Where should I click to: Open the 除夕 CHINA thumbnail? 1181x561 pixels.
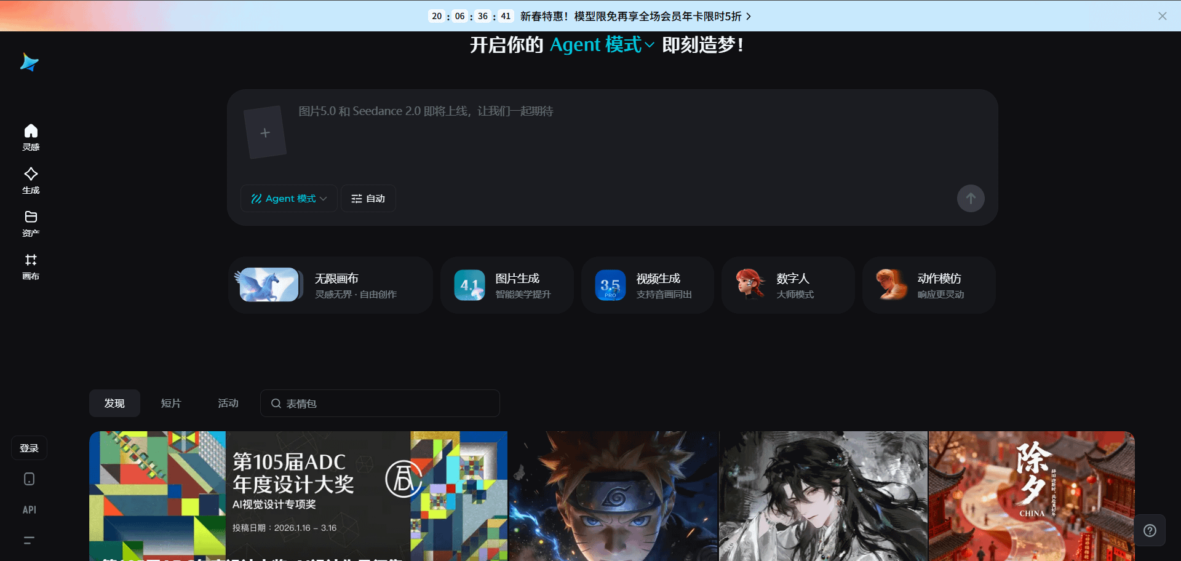[1031, 495]
